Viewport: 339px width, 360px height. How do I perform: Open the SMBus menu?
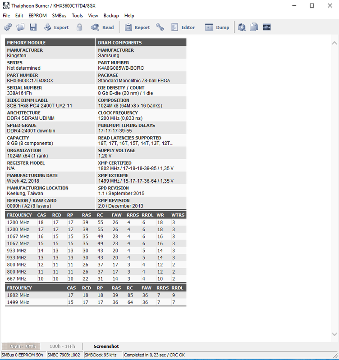tap(59, 16)
